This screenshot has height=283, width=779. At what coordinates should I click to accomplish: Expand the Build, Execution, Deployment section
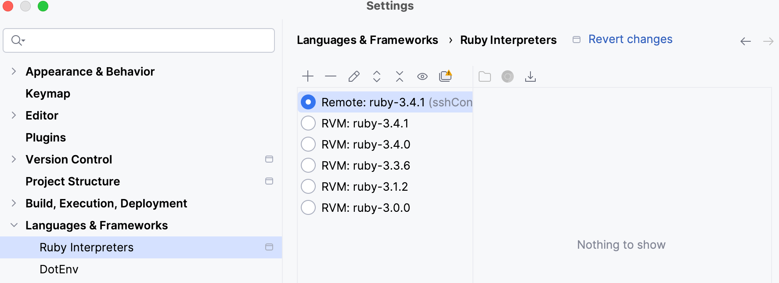click(14, 203)
